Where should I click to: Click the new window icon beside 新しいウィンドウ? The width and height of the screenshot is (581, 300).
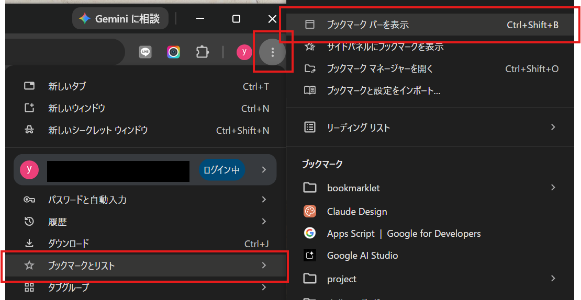pyautogui.click(x=29, y=108)
